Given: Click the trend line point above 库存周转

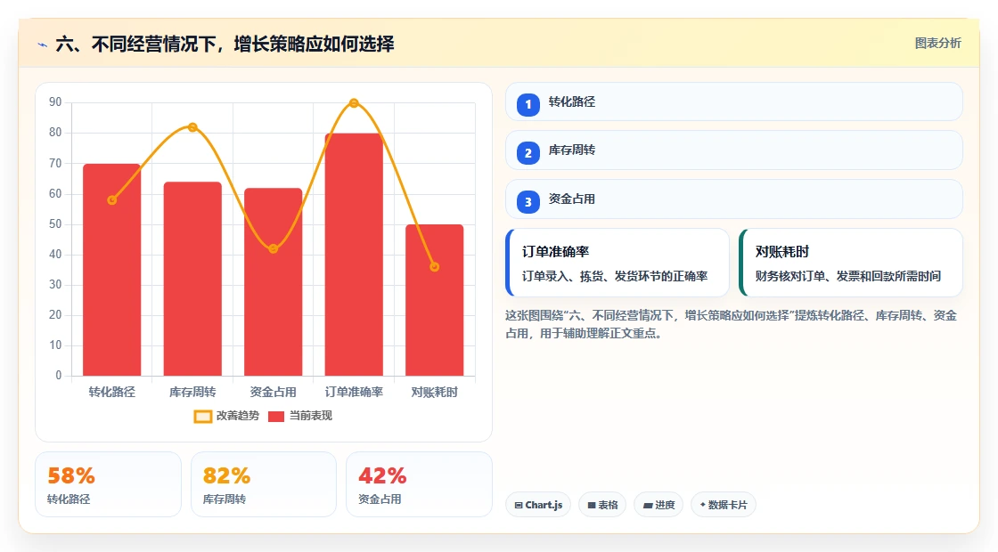Looking at the screenshot, I should pos(192,127).
